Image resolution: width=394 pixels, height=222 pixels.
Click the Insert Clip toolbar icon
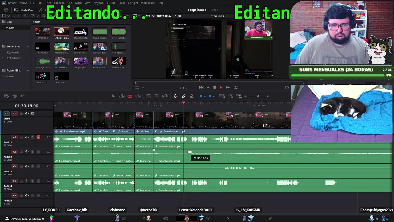(148, 96)
